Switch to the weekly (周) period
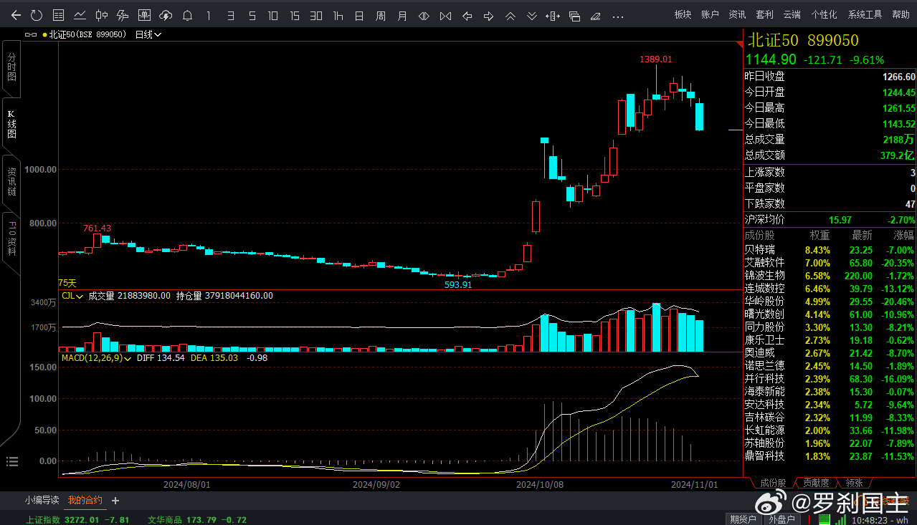The width and height of the screenshot is (917, 525). click(x=381, y=15)
